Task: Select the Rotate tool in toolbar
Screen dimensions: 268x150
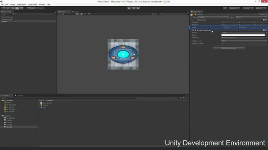Action: (x=13, y=8)
